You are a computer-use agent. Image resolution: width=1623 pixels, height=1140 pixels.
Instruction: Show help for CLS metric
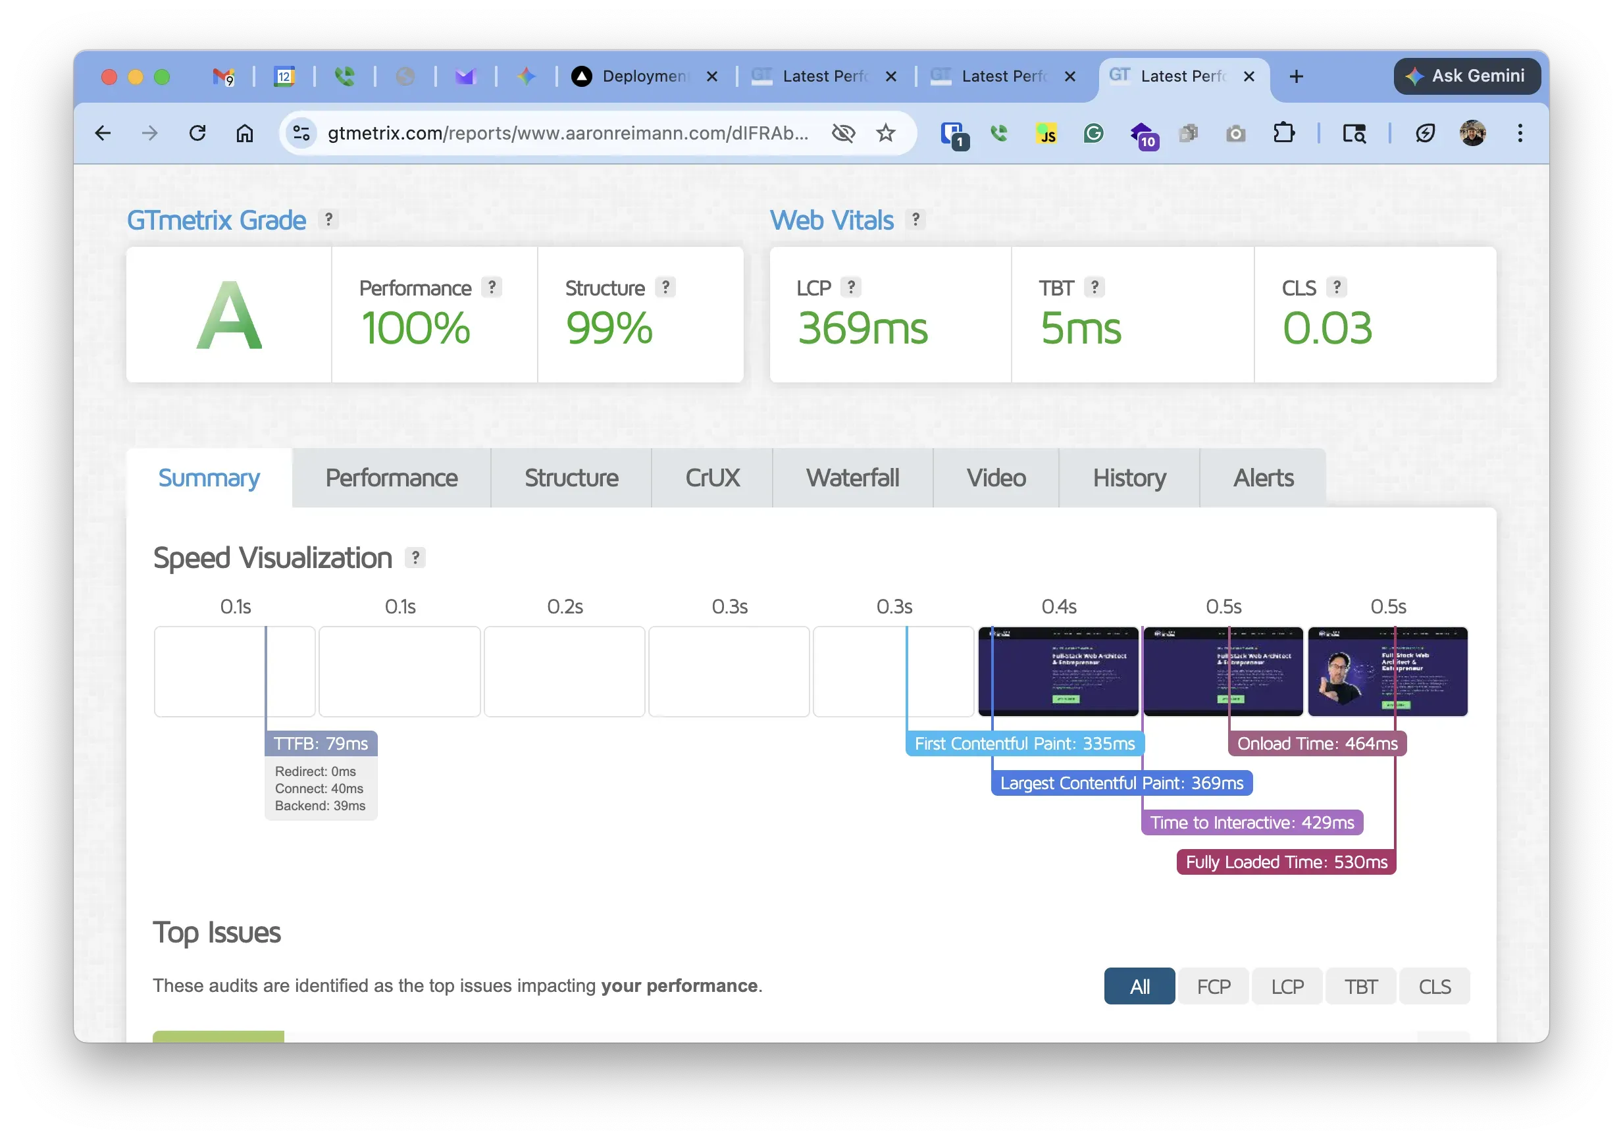1336,287
